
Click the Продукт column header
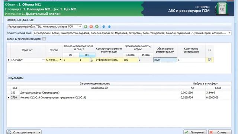pyautogui.click(x=28, y=50)
